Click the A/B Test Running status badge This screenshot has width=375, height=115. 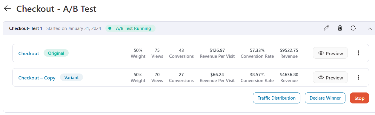pos(130,28)
